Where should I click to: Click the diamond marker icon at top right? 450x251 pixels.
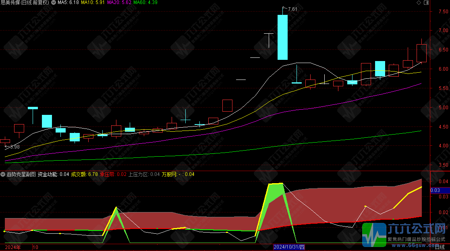coord(419,2)
